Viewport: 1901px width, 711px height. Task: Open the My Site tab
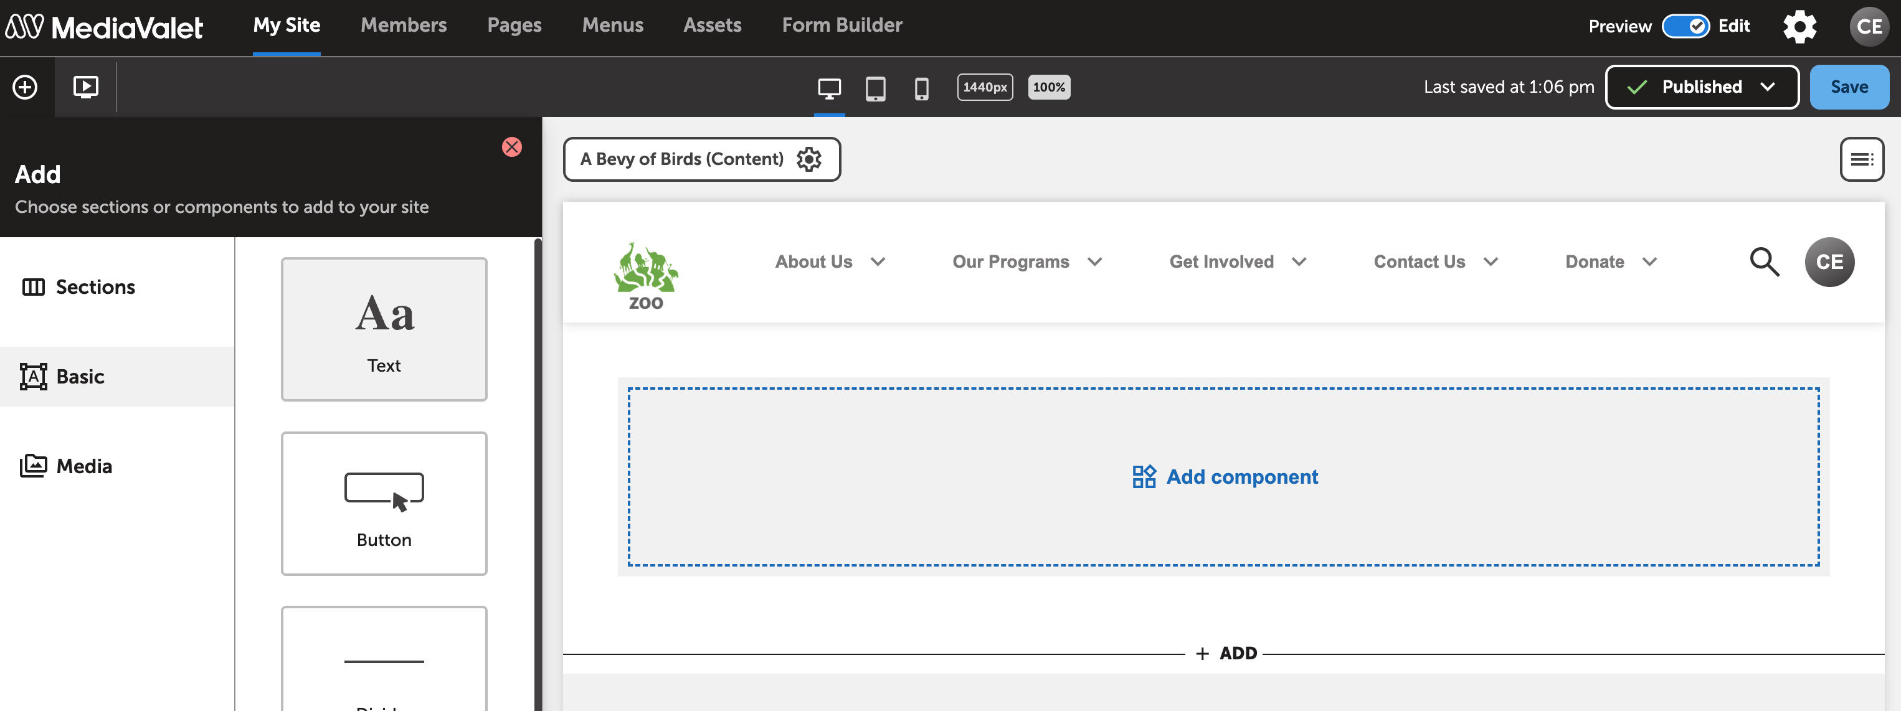(287, 26)
